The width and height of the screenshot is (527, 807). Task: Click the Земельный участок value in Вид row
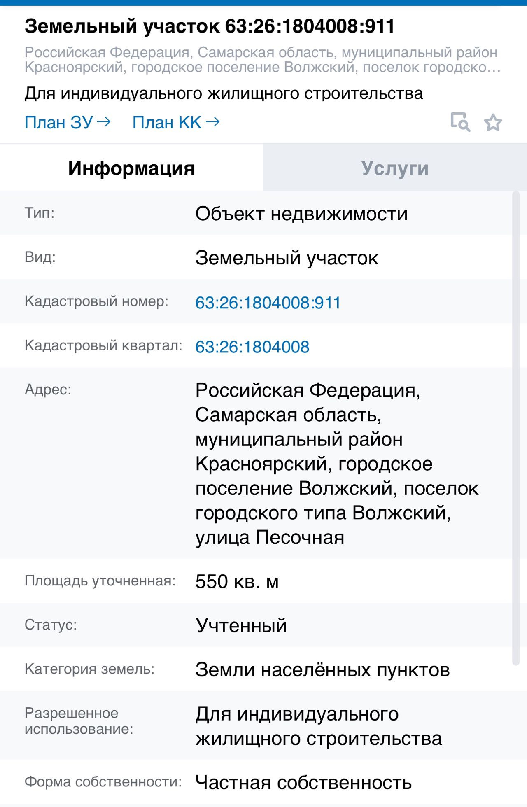tap(287, 258)
